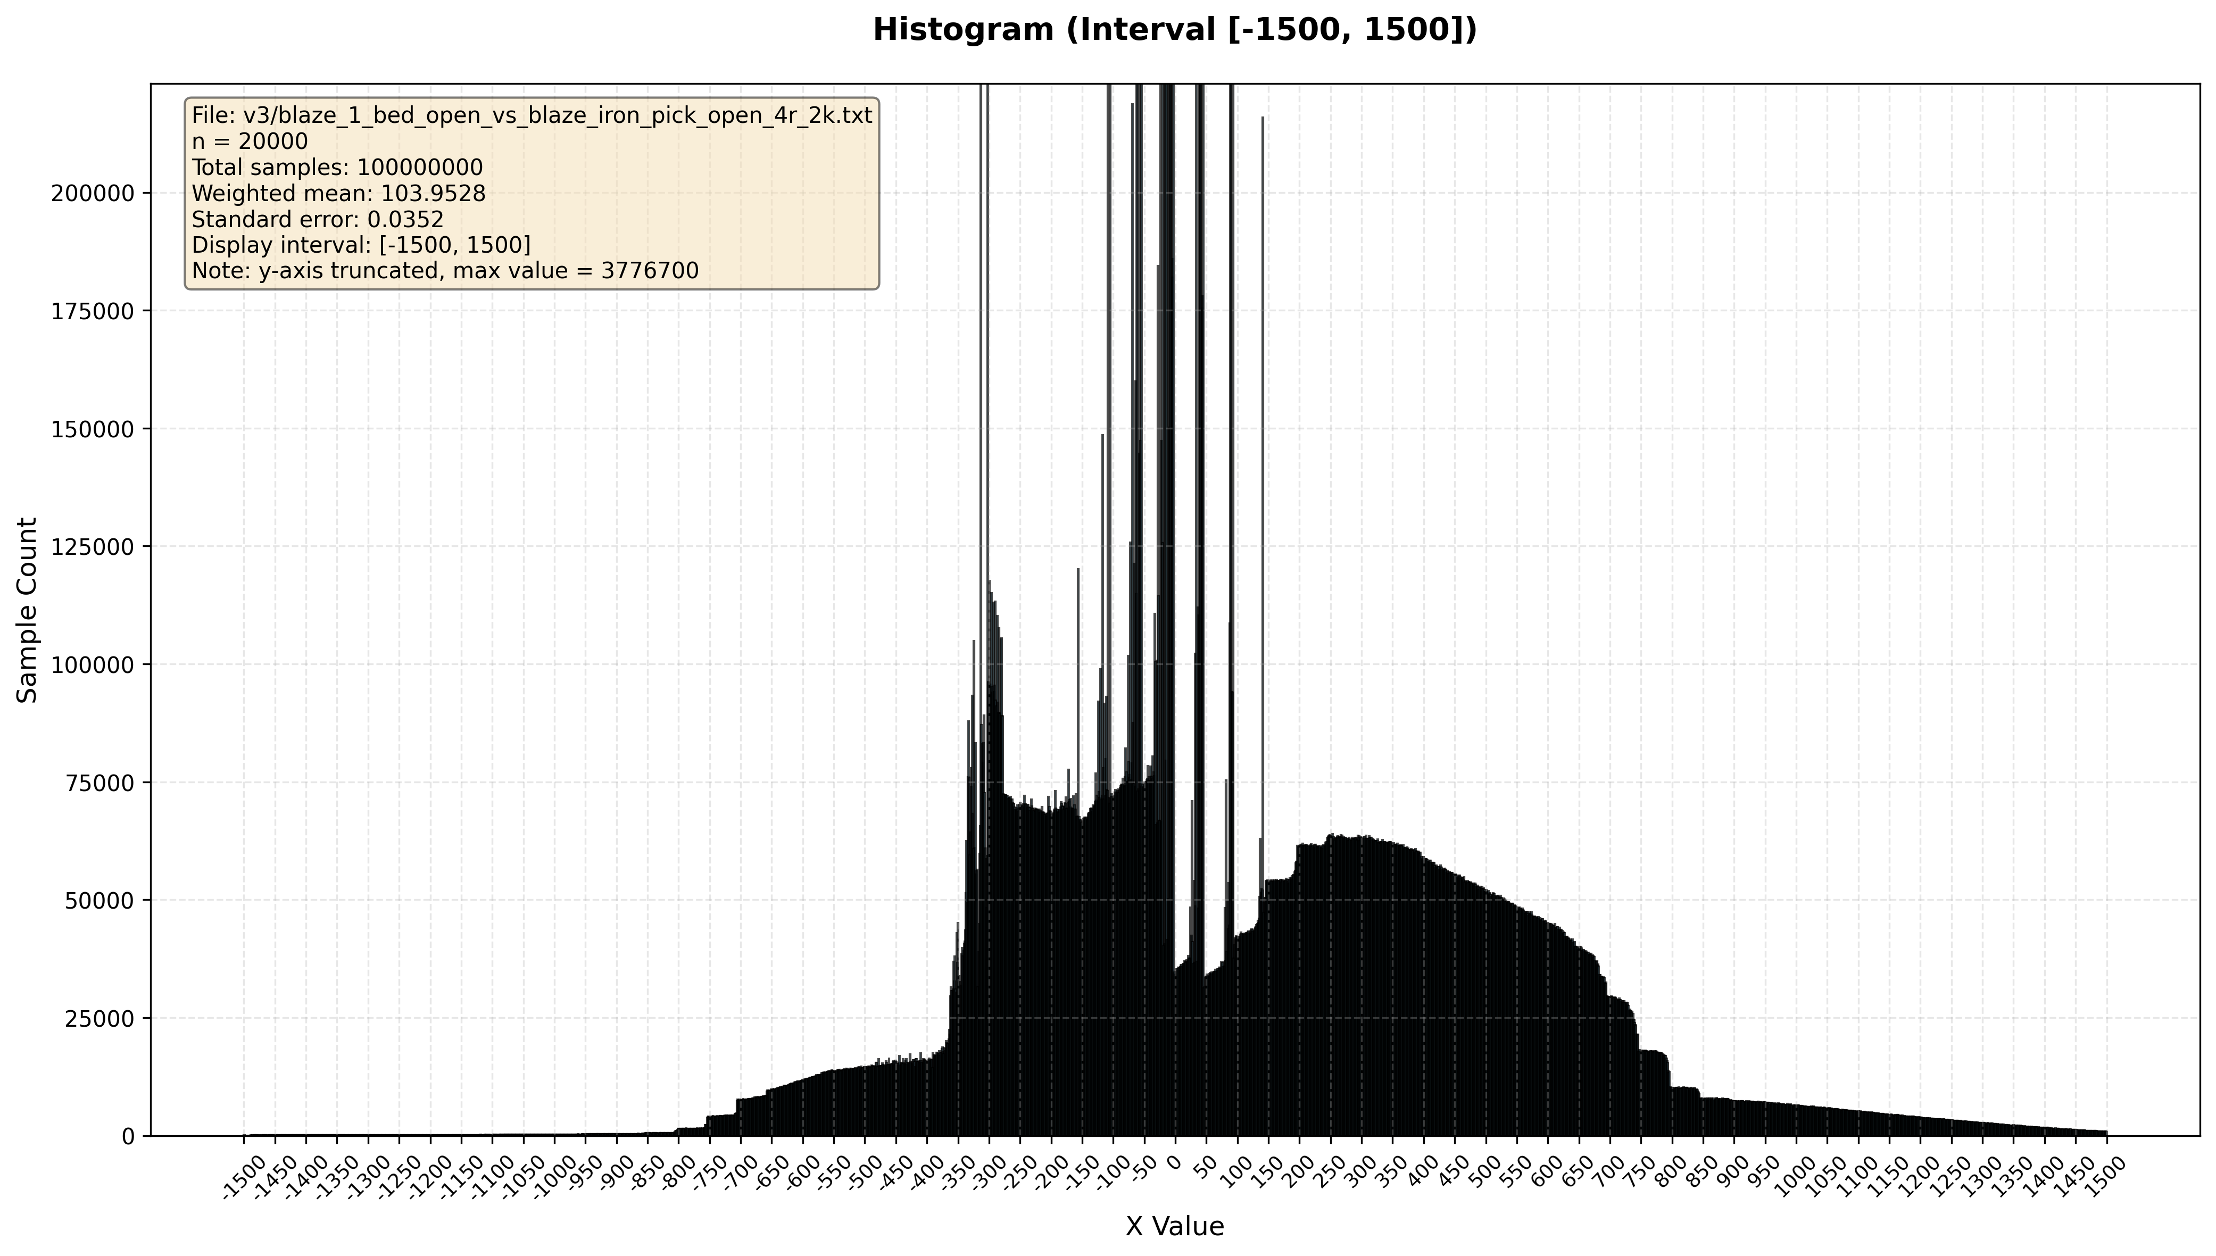This screenshot has width=2216, height=1256.
Task: Click the file name line in info box
Action: [532, 115]
